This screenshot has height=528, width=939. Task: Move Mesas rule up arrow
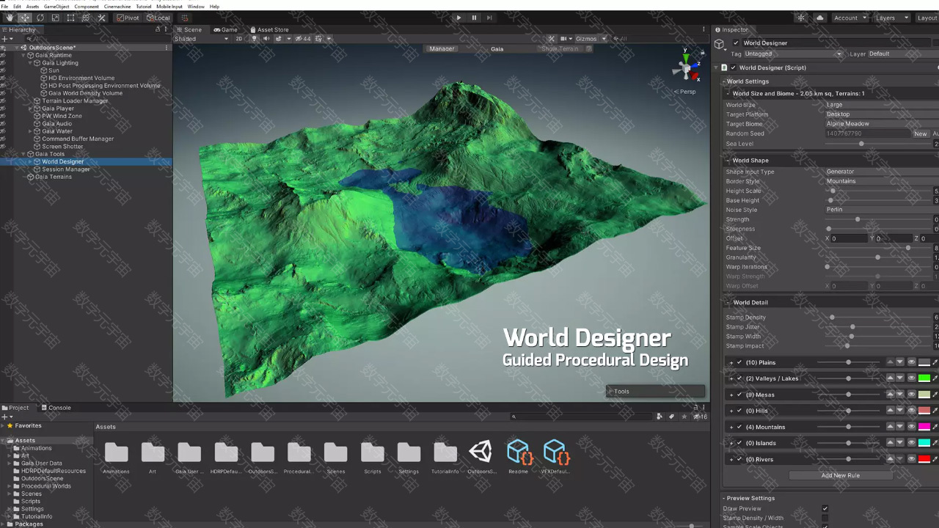coord(891,395)
